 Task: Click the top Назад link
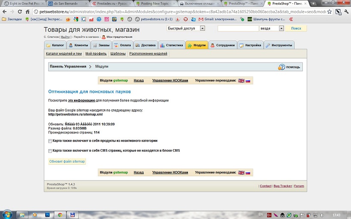pyautogui.click(x=139, y=80)
